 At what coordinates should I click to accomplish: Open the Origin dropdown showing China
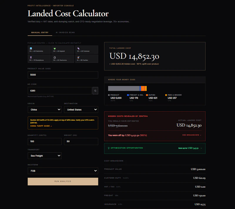(x=45, y=110)
